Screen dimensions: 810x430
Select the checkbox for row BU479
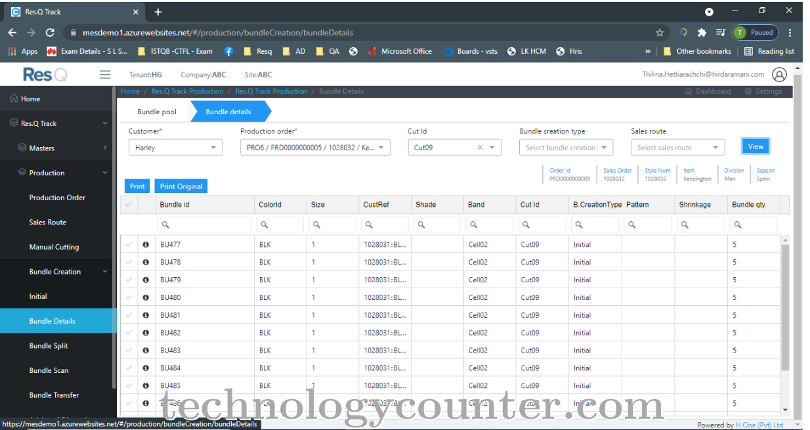click(x=129, y=280)
